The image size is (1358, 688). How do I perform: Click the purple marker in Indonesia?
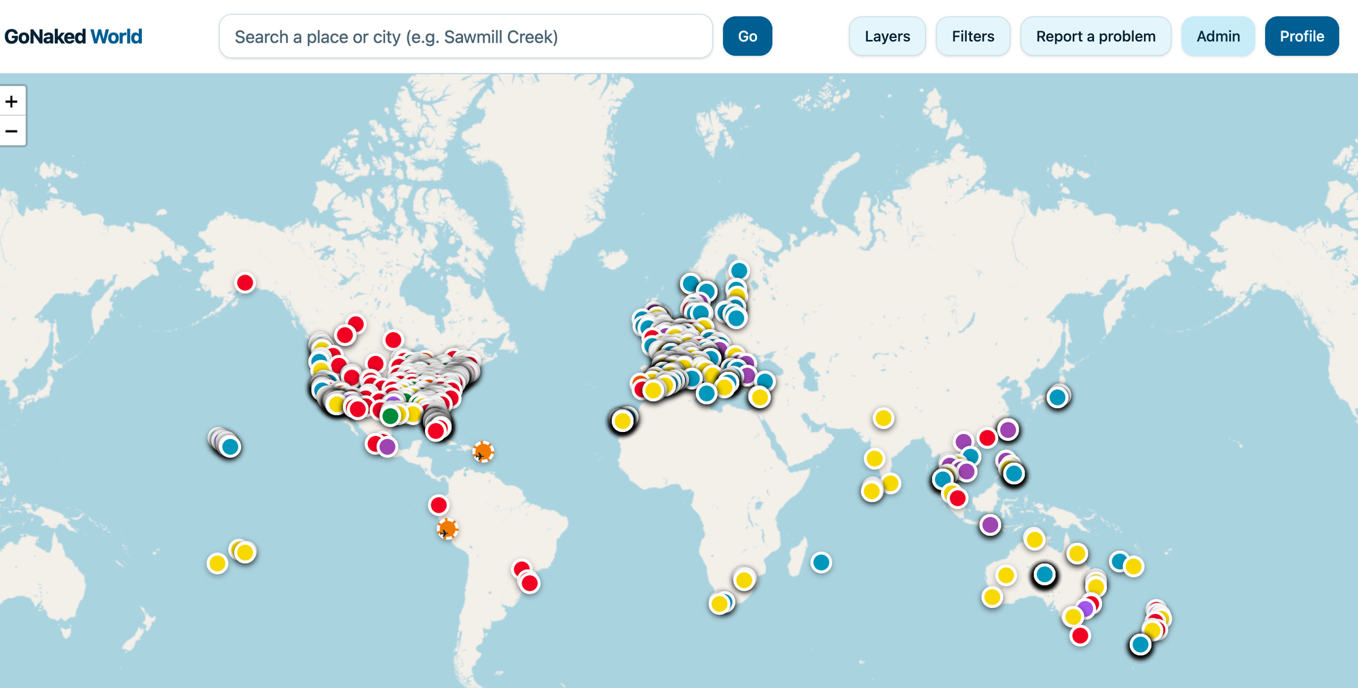(991, 525)
